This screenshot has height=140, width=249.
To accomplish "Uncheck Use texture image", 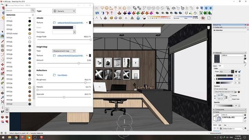I will [215, 89].
